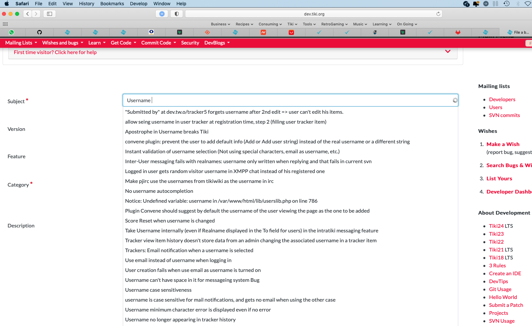The height and width of the screenshot is (326, 532).
Task: Focus the dev.tiki.org address bar
Action: 314,14
